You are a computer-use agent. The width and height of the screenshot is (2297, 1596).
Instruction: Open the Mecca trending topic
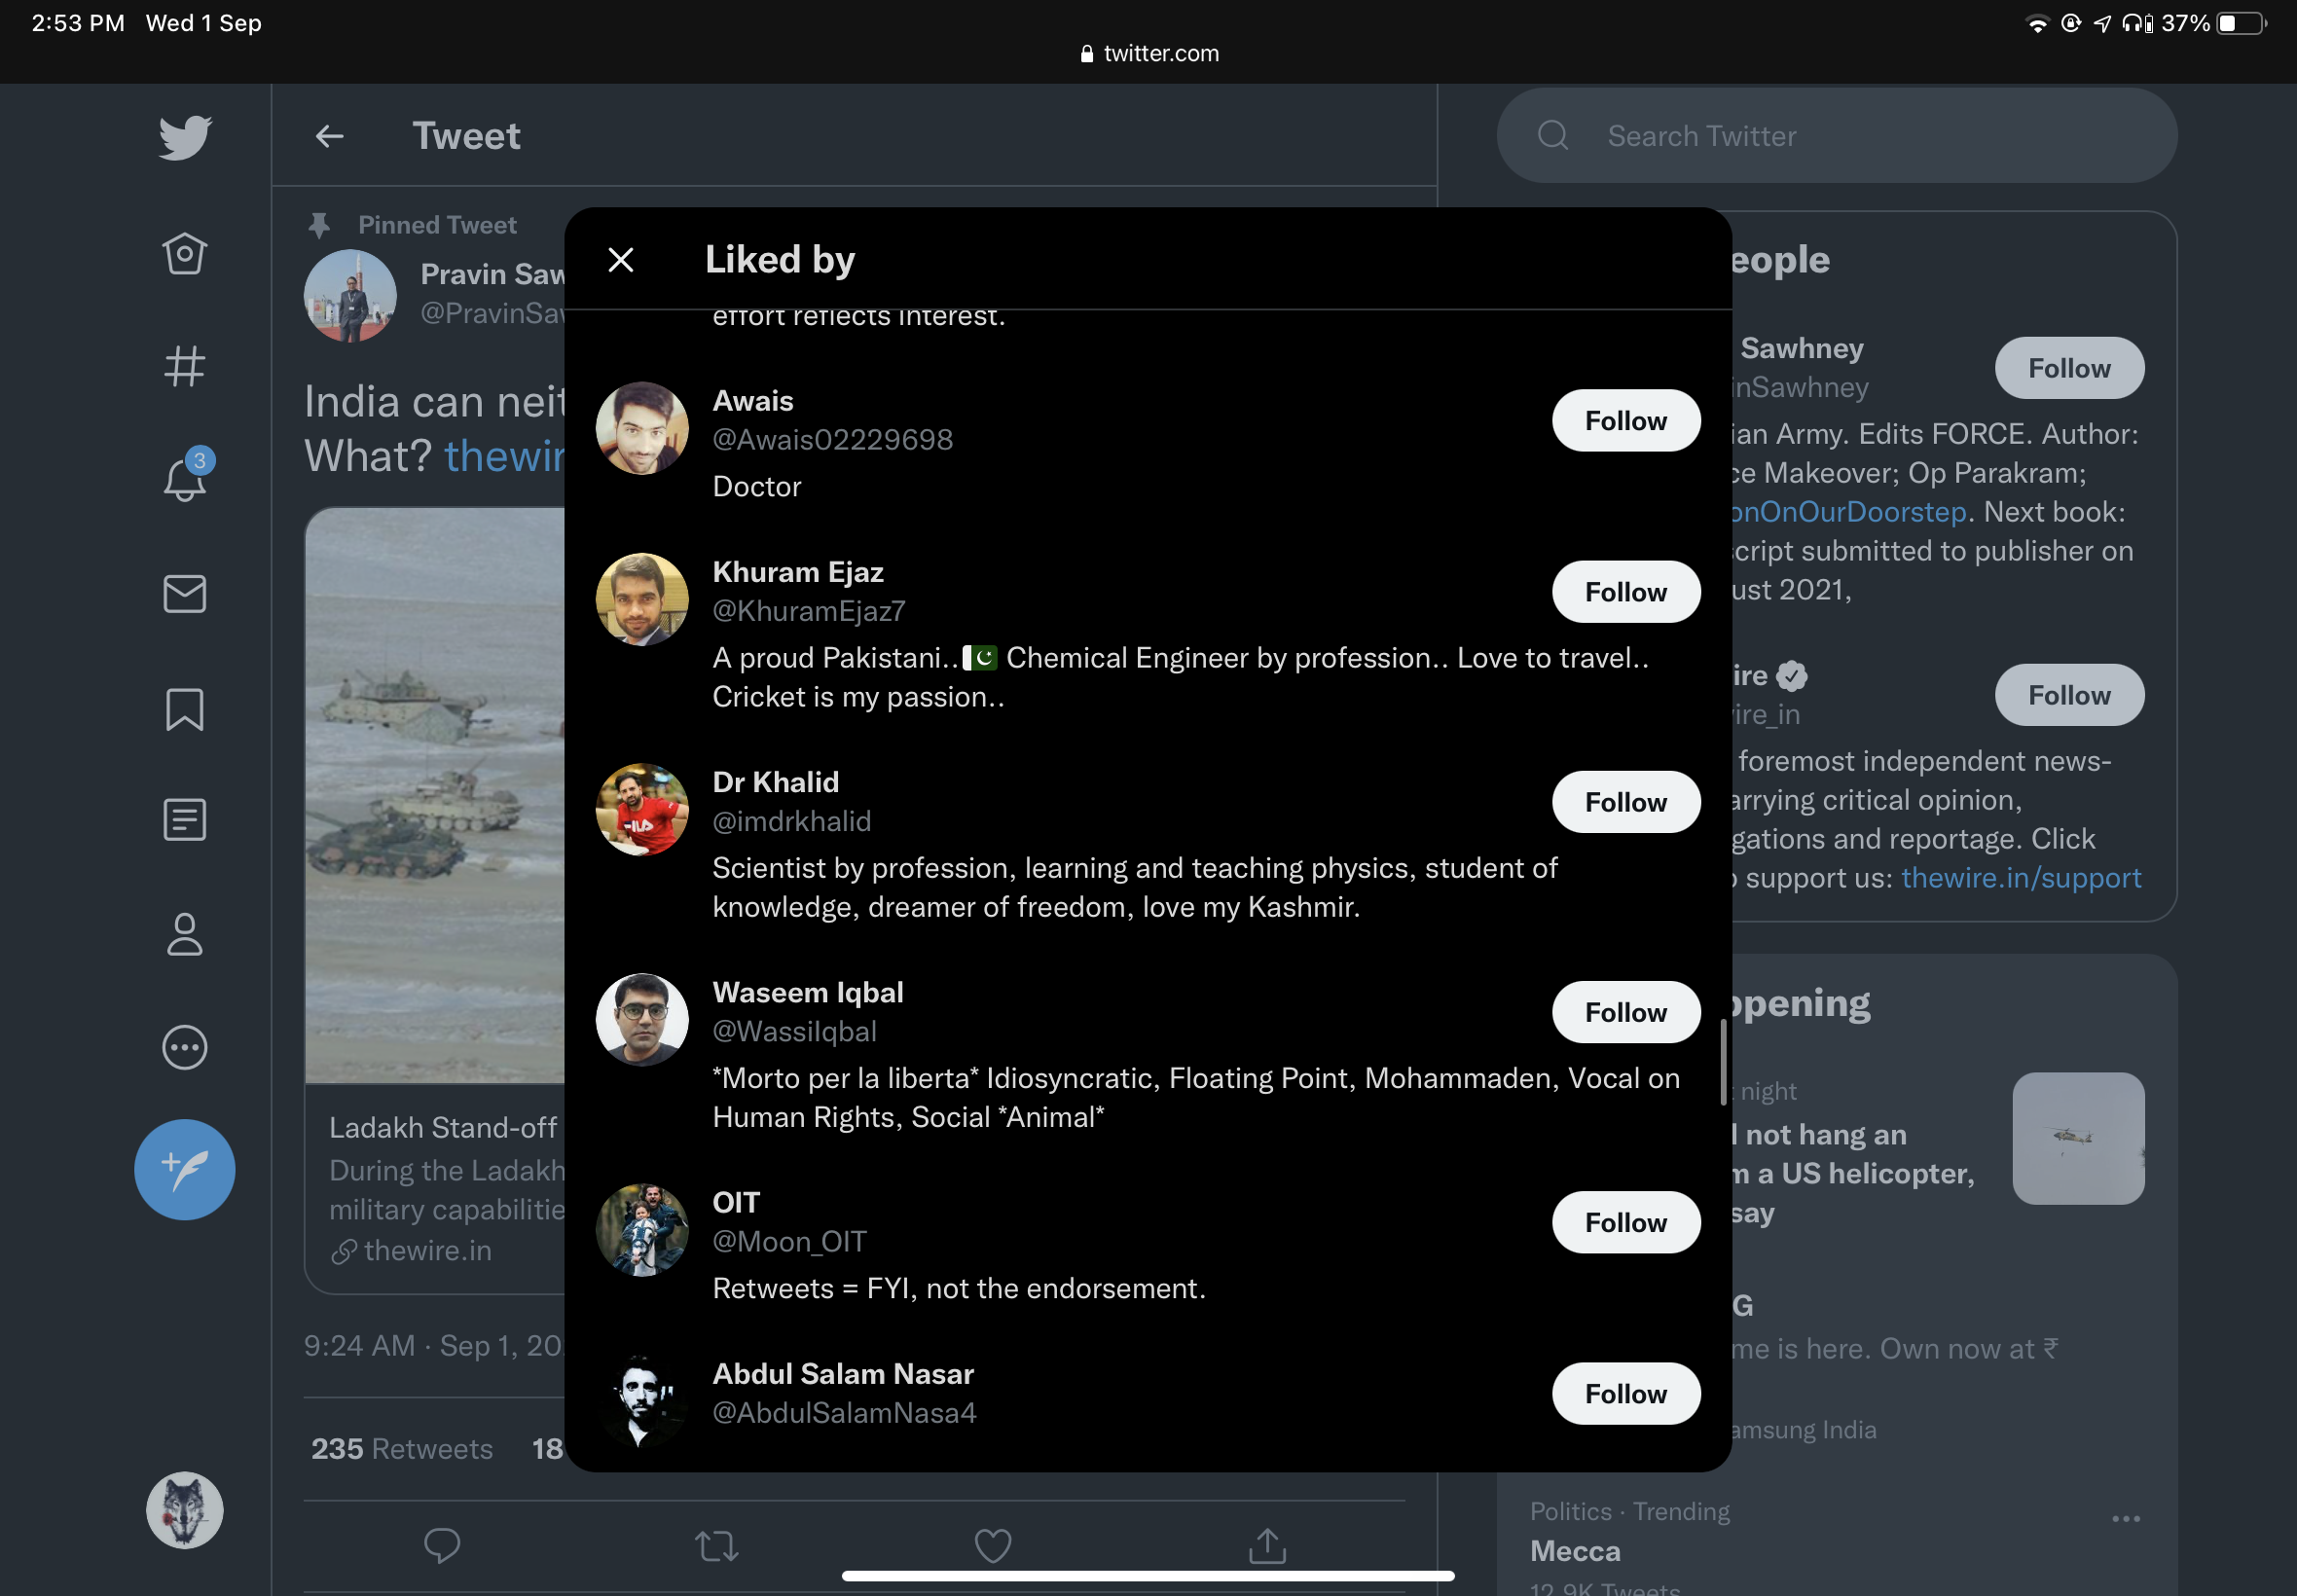pos(1574,1550)
